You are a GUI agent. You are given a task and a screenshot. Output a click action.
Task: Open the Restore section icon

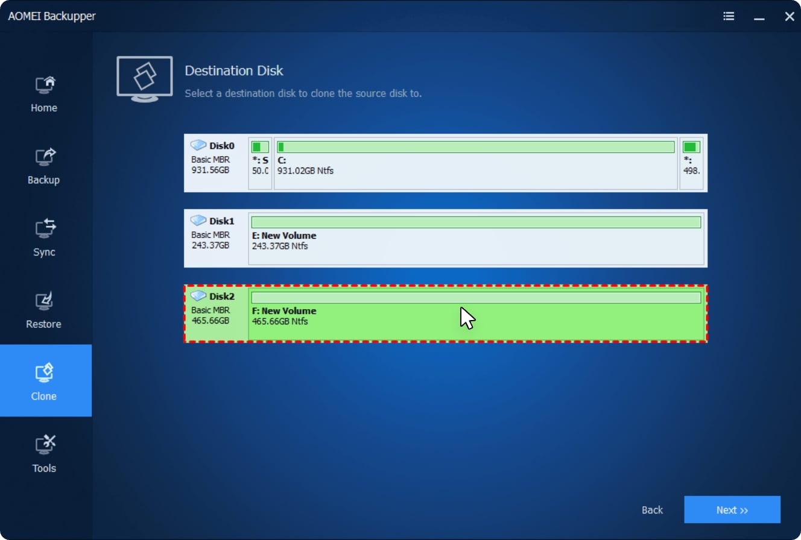(45, 301)
